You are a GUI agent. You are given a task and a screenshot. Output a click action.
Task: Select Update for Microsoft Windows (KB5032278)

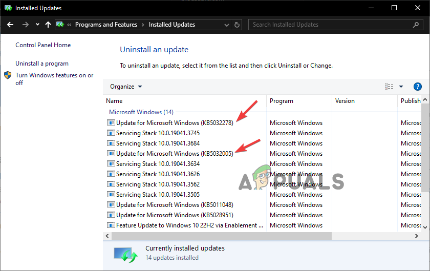pos(175,123)
